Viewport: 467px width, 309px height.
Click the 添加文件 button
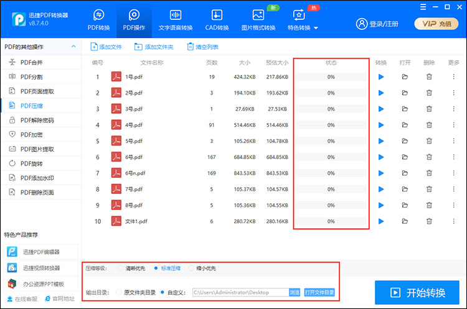click(x=106, y=47)
